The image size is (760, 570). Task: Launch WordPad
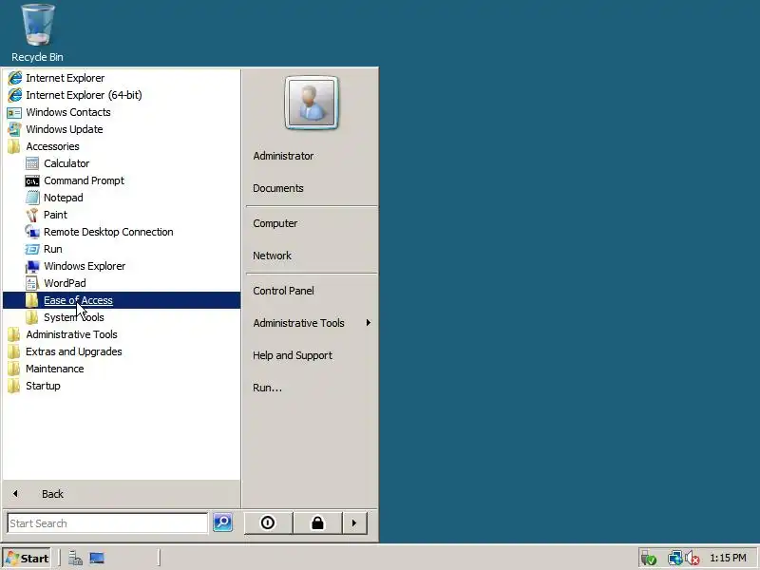pos(122,283)
